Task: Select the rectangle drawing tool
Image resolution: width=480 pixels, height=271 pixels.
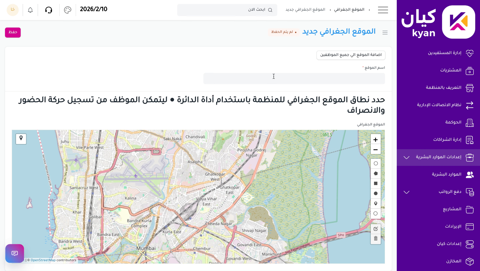Action: point(375,183)
